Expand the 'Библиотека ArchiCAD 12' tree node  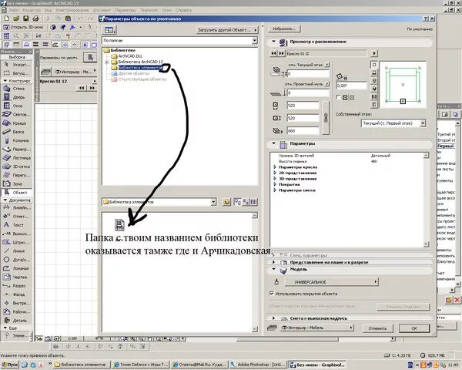pos(107,62)
